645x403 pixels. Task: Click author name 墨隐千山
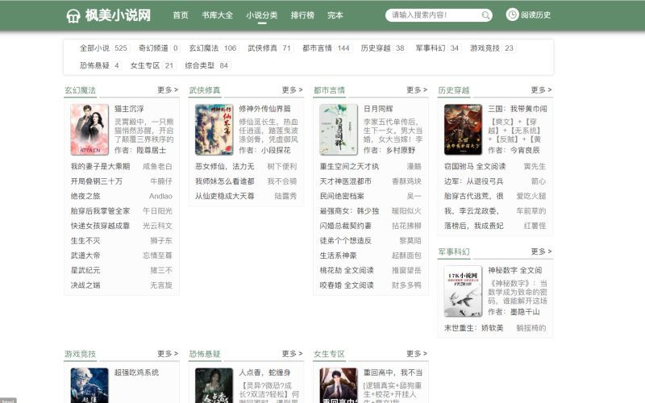(526, 312)
